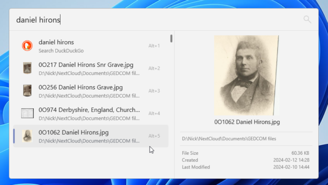
Task: Click the 'Alt+2' shortcut hint
Action: tap(154, 68)
